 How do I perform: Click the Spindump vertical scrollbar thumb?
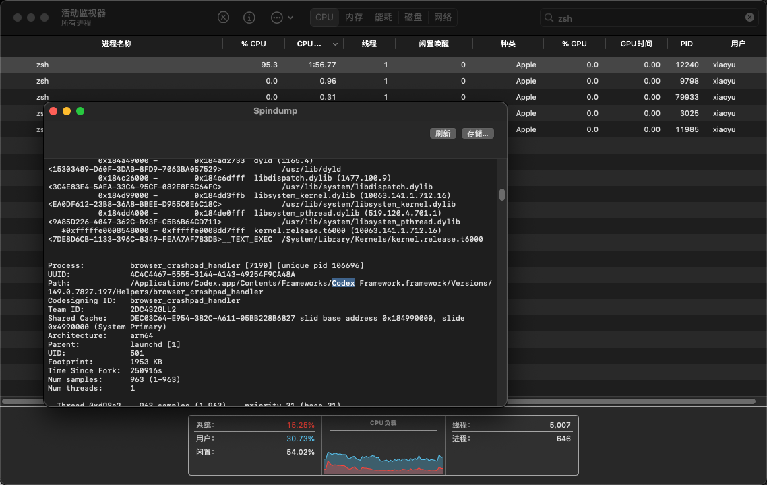(502, 195)
